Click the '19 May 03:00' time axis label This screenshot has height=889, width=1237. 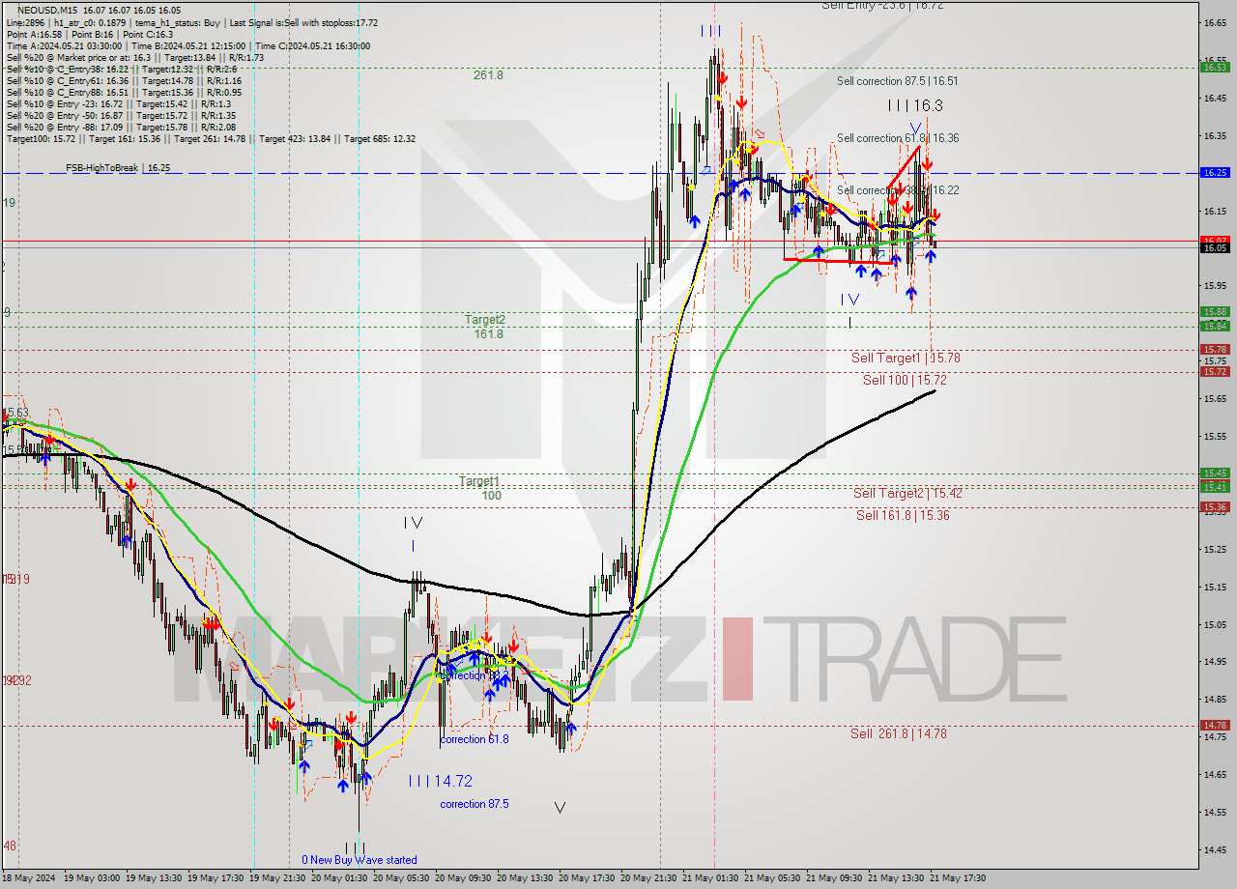click(x=93, y=878)
